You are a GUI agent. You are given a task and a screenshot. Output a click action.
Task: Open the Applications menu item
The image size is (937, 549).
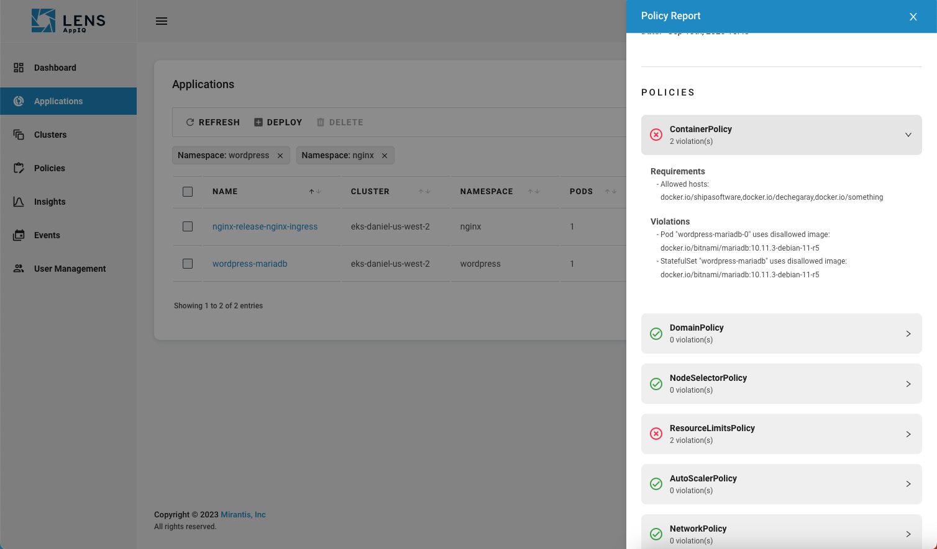pyautogui.click(x=68, y=101)
